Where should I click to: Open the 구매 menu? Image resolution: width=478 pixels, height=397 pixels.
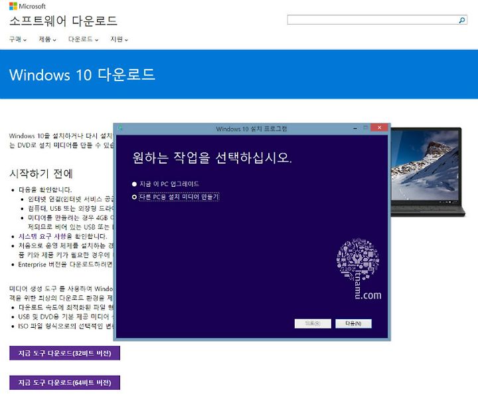click(18, 39)
